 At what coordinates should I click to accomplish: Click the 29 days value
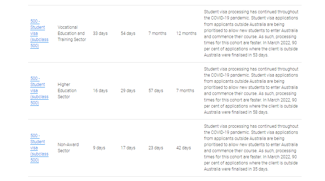tap(128, 91)
